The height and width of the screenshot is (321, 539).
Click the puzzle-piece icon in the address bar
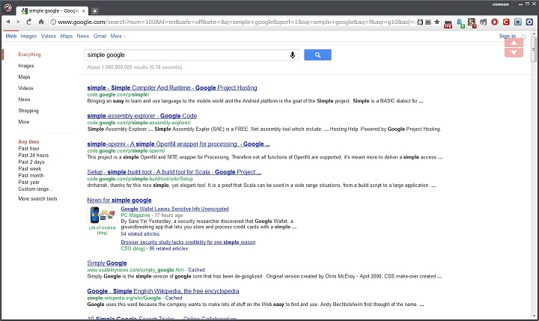(420, 22)
